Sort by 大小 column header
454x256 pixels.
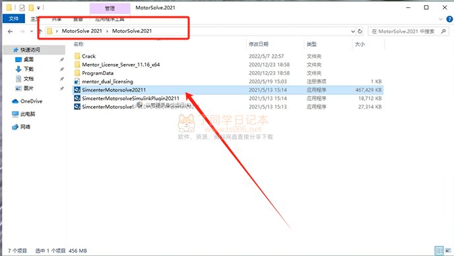coord(360,44)
